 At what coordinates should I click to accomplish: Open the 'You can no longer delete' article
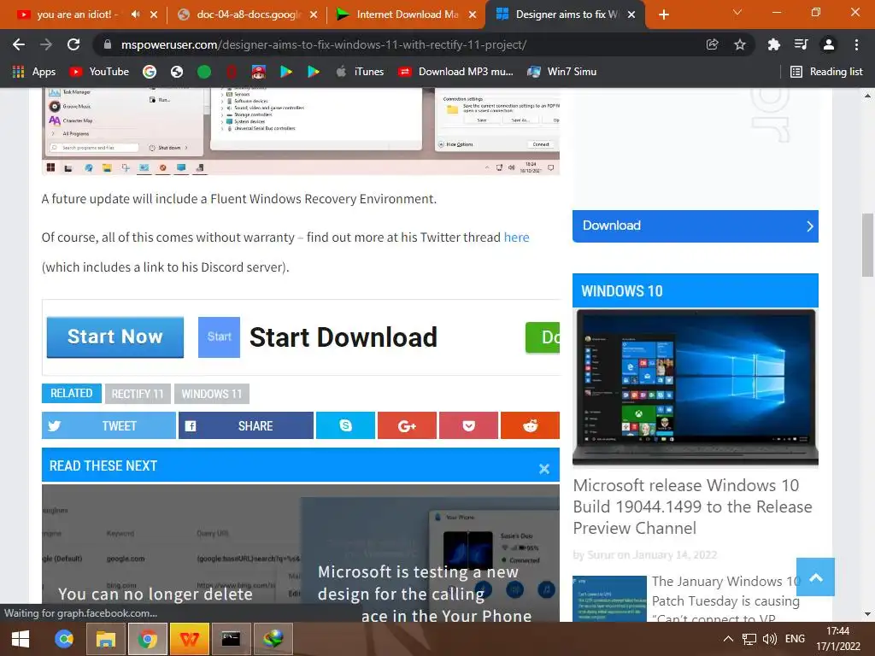(x=156, y=594)
